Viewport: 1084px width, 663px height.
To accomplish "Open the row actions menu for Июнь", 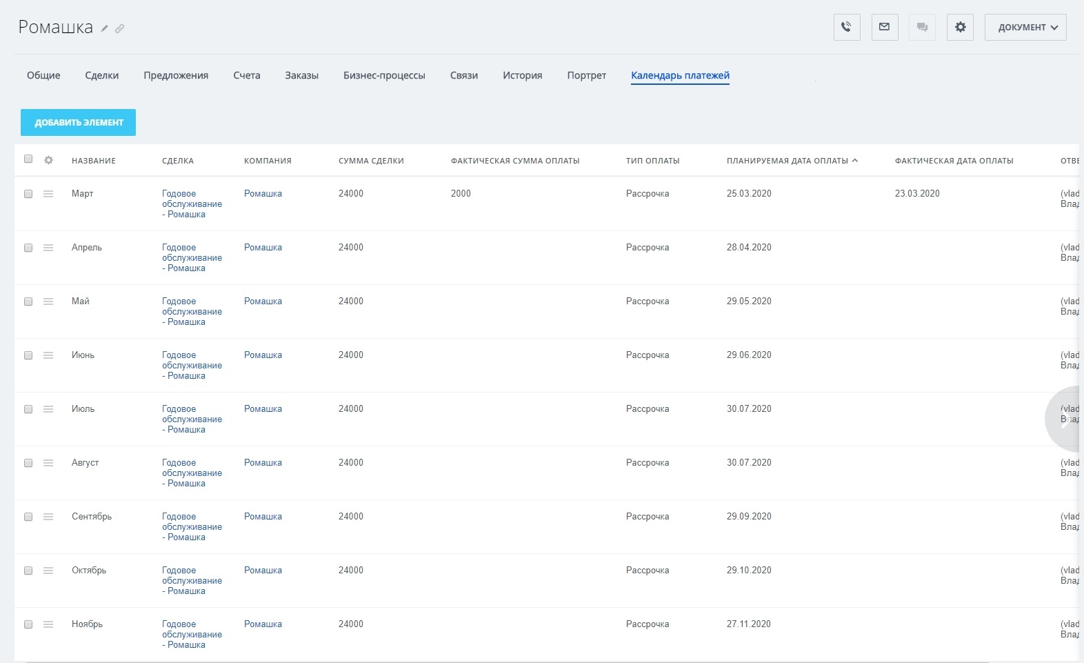I will (x=48, y=355).
